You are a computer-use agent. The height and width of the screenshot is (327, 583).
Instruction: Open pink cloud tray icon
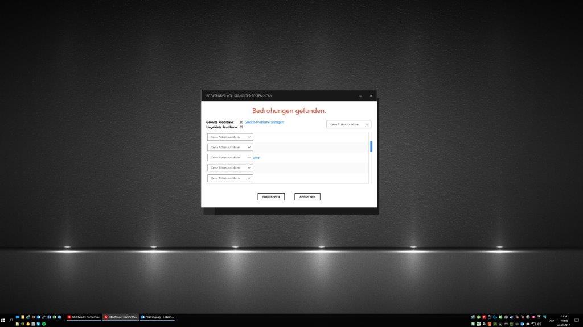click(533, 317)
